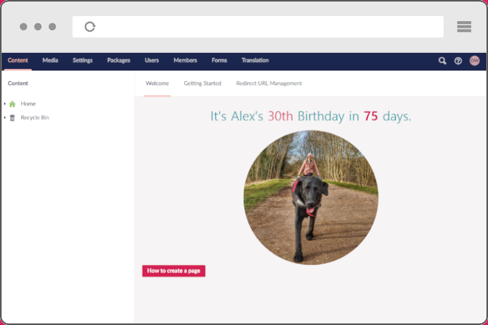Click the browser reload icon
This screenshot has height=325, width=488.
(x=90, y=27)
